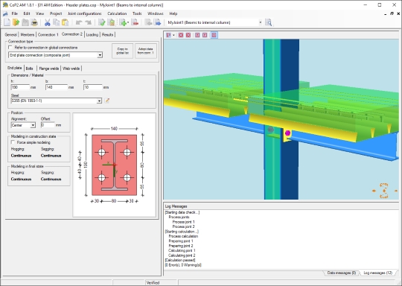Expand the add joint icon's dropdown arrow
The height and width of the screenshot is (286, 402).
click(x=128, y=22)
